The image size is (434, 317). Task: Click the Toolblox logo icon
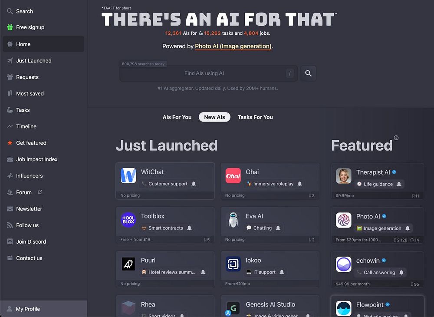coord(128,220)
